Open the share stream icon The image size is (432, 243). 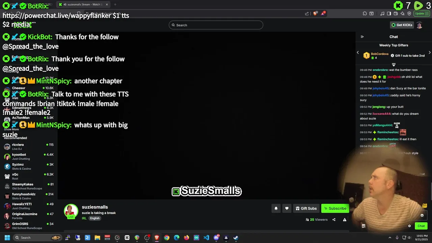[334, 220]
